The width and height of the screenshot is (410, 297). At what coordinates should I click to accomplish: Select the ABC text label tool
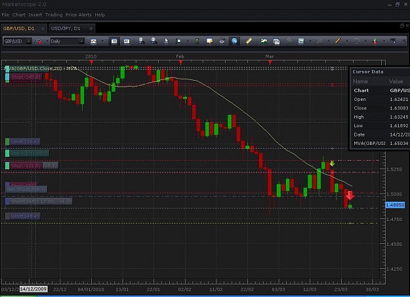393,41
